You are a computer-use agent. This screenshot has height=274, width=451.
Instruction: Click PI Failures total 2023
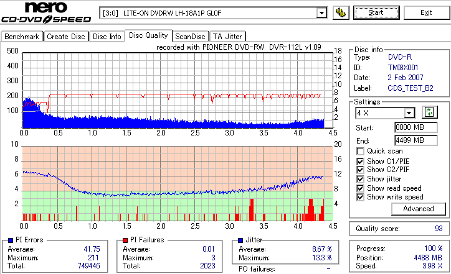(207, 266)
